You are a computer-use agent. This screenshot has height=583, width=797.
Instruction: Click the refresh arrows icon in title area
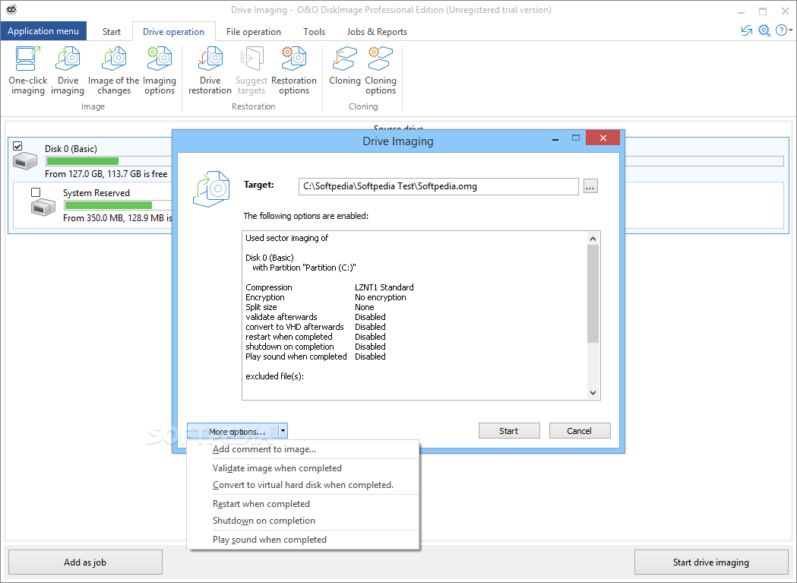coord(746,30)
